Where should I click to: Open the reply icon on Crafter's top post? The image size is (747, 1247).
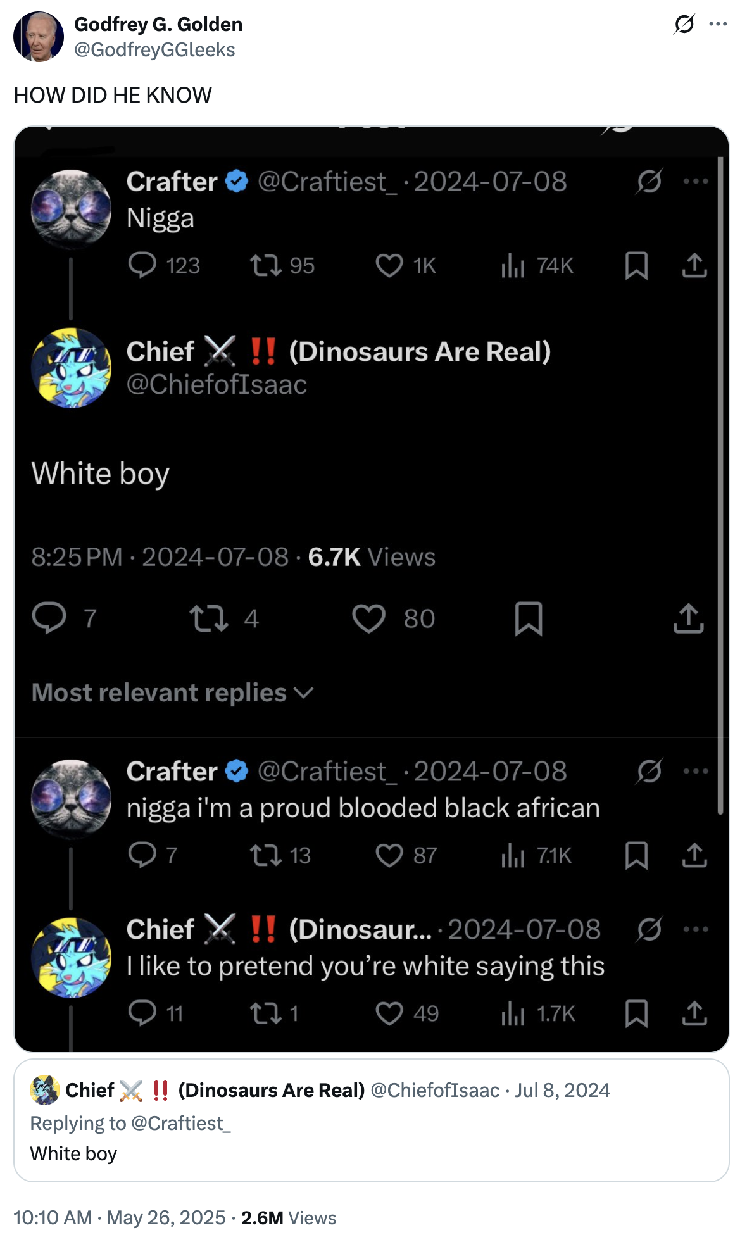[144, 265]
